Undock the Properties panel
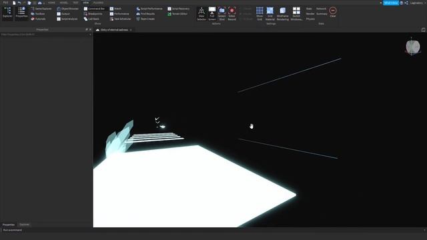Screen dimensions: 427x240 (x=87, y=29)
